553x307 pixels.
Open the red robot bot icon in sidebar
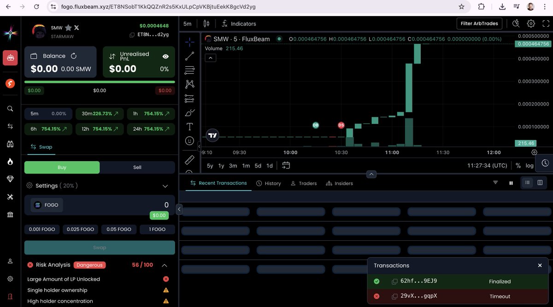point(10,58)
